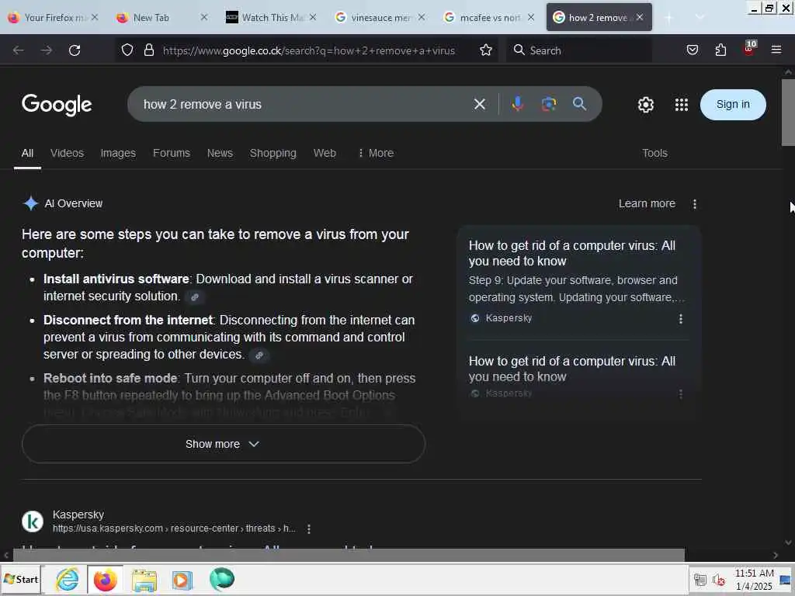Click the vertical scrollbar thumb
This screenshot has width=795, height=596.
click(788, 112)
